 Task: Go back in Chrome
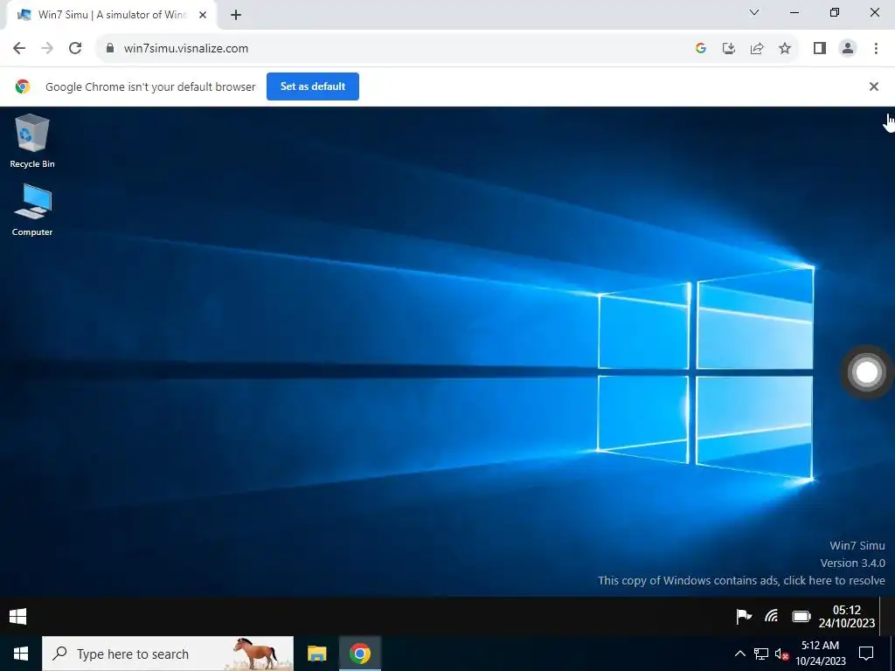19,48
